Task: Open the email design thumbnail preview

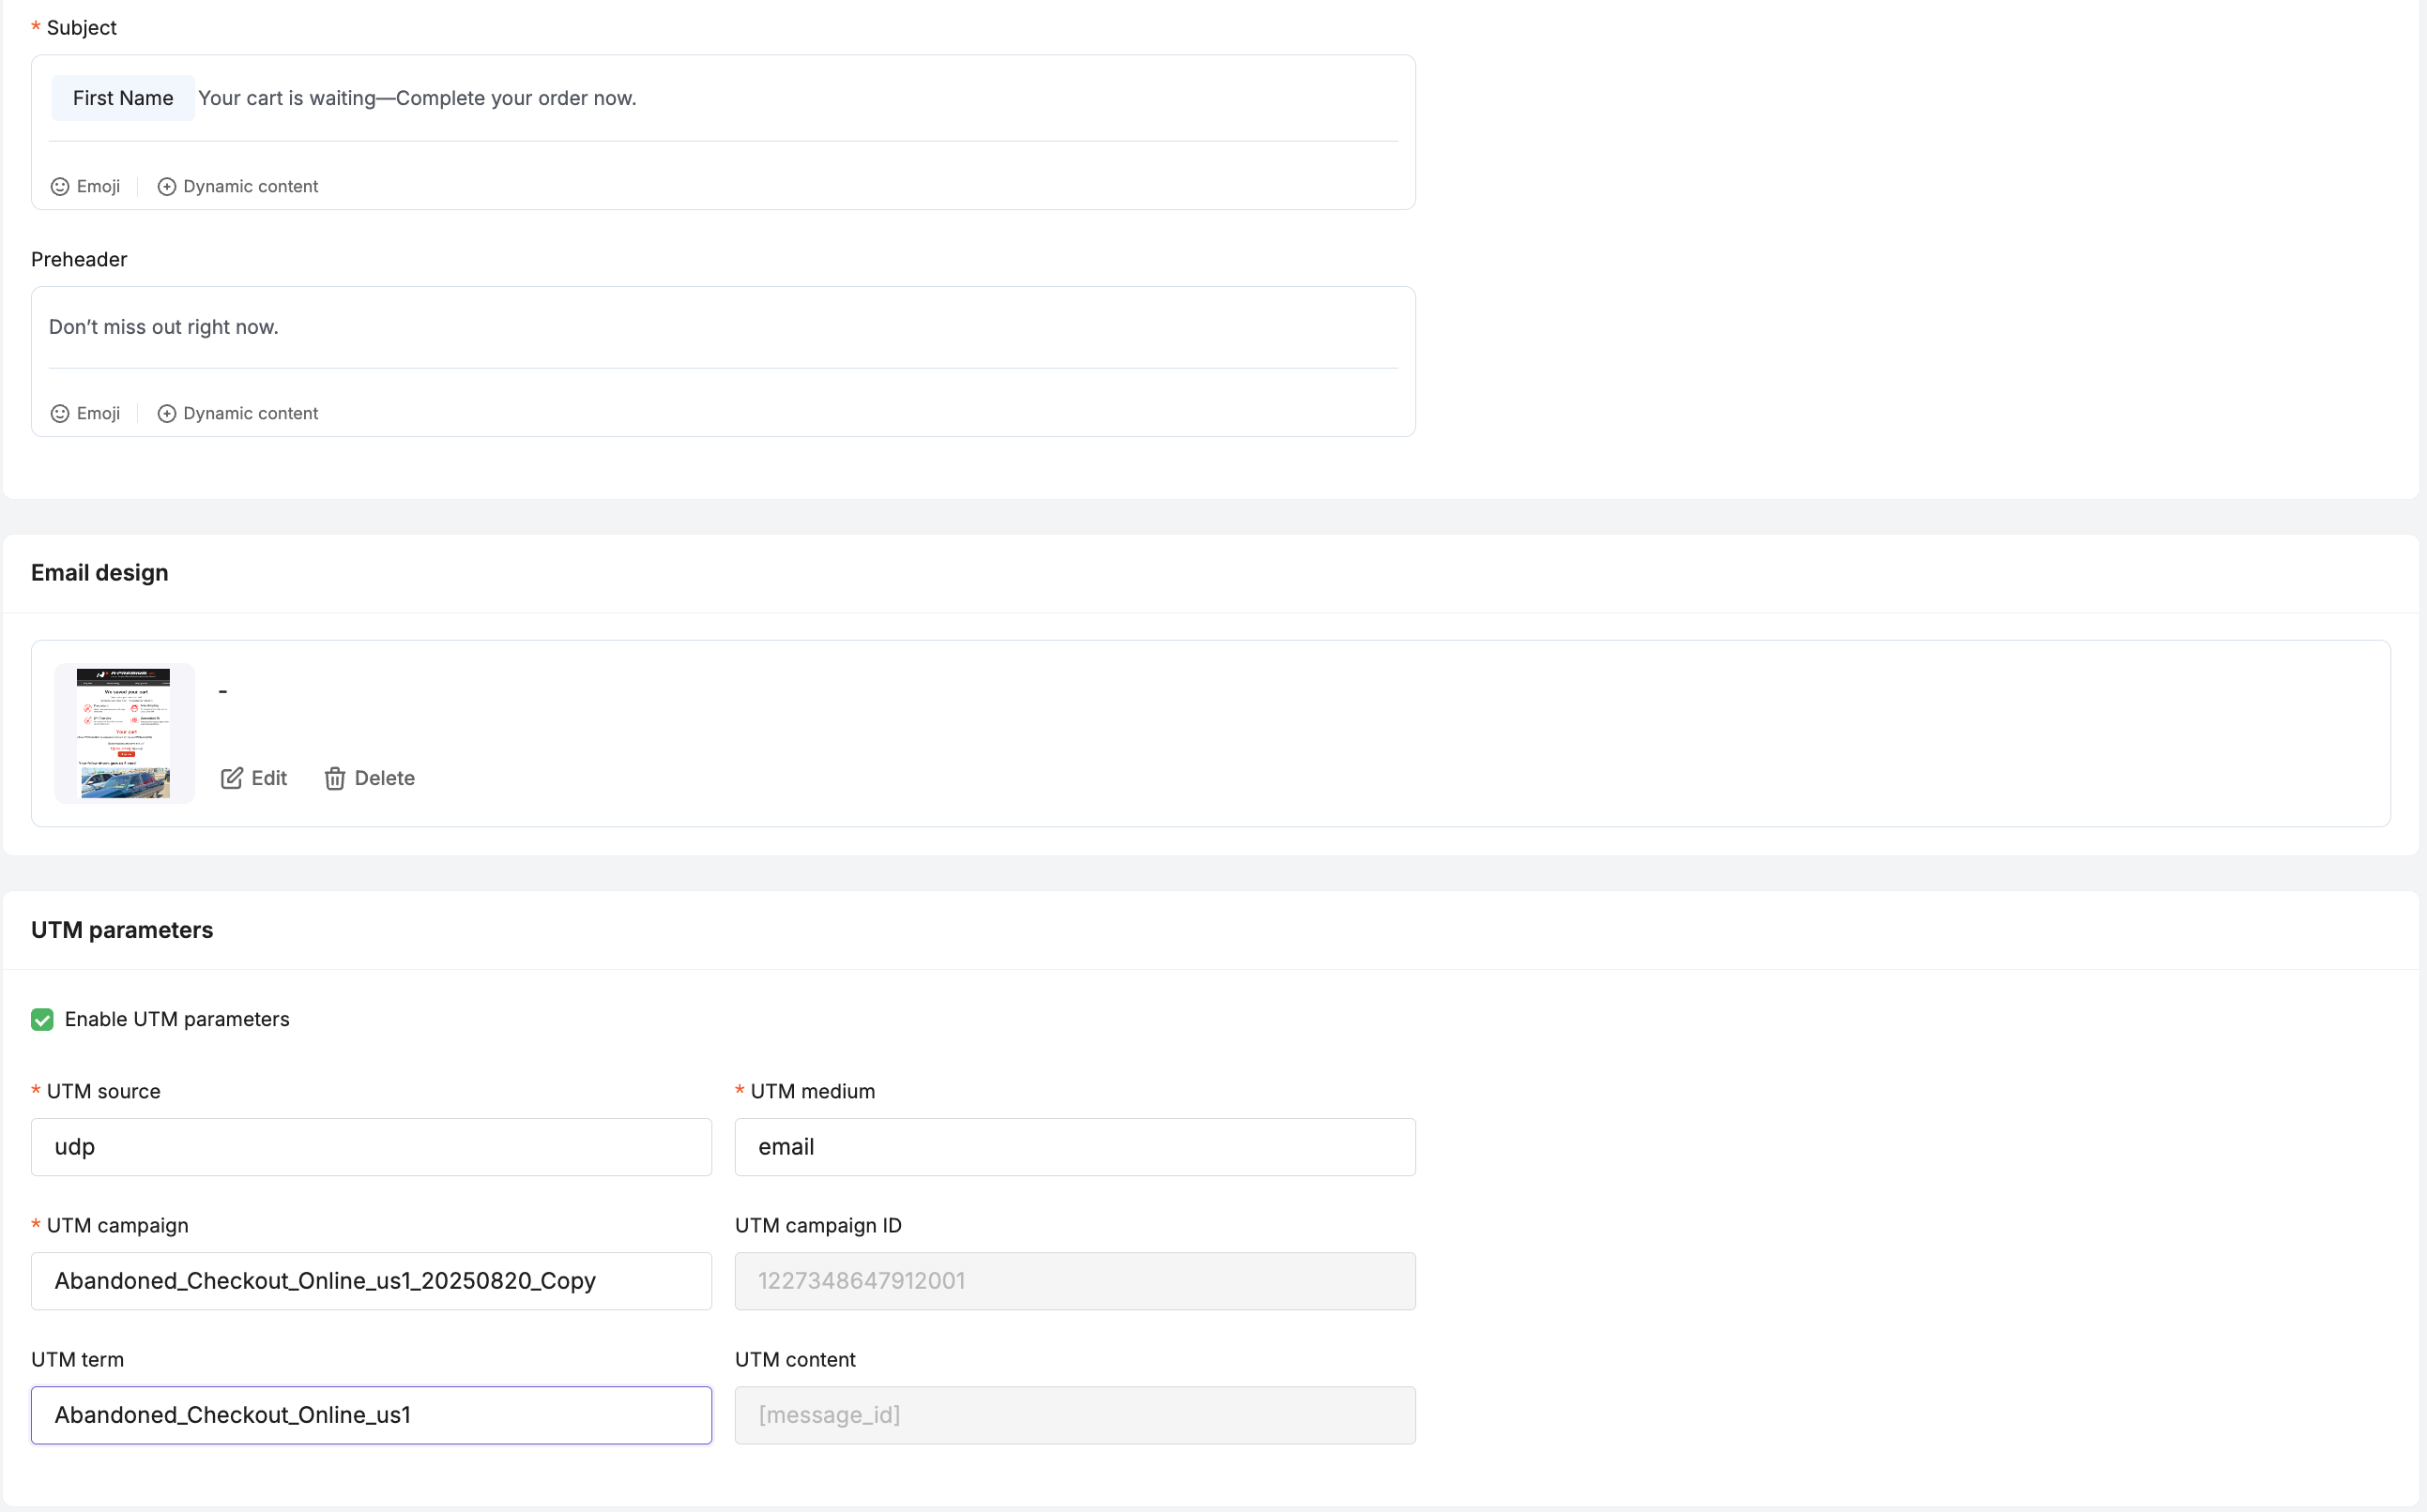Action: (x=124, y=733)
